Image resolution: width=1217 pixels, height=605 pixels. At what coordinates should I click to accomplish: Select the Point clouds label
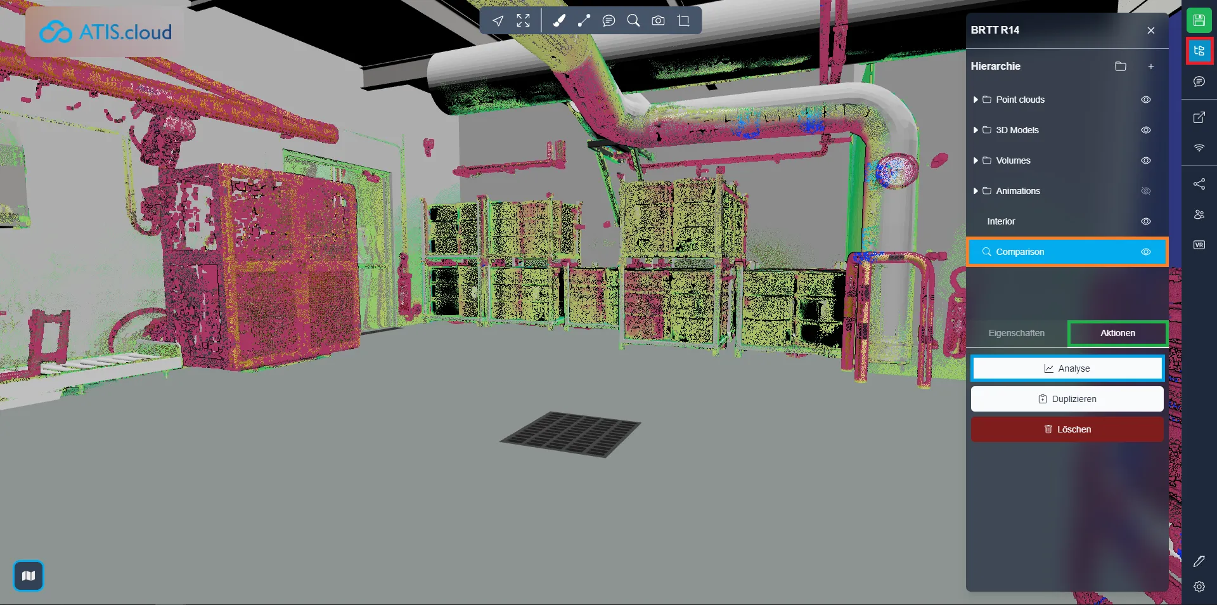point(1020,100)
